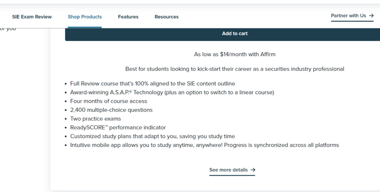Click the Intuitive mobile app bullet
The image size is (380, 192).
pos(204,145)
